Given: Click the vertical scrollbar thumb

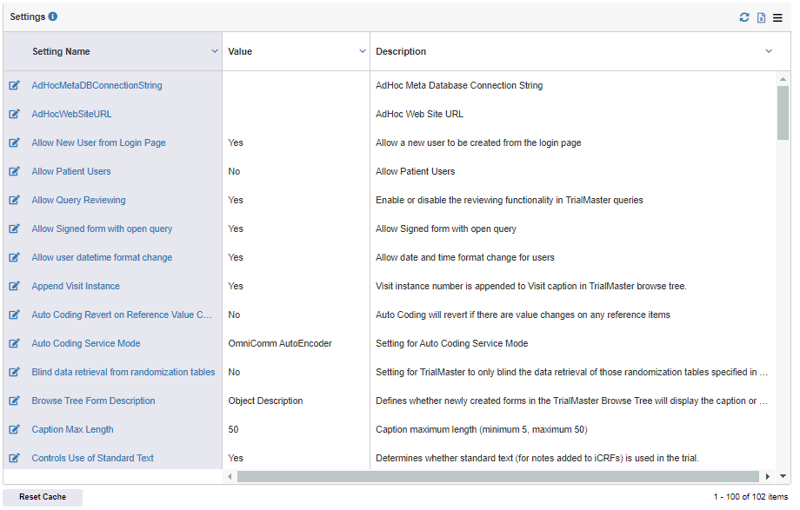Looking at the screenshot, I should click(783, 113).
